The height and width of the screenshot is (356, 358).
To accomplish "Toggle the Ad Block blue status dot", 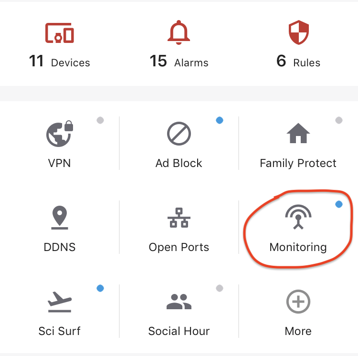I will (220, 120).
